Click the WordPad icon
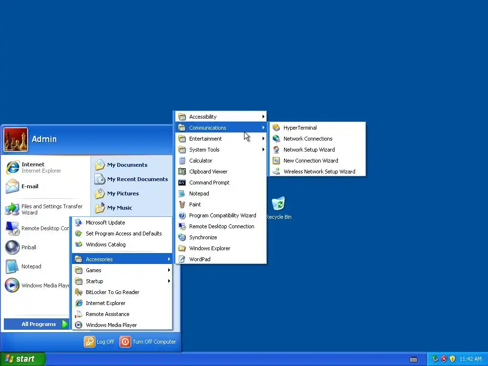 pyautogui.click(x=182, y=259)
